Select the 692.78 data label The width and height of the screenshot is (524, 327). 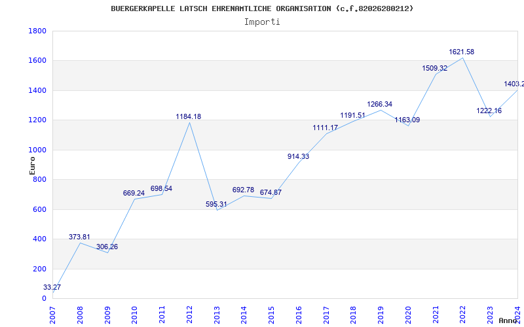[x=243, y=190]
